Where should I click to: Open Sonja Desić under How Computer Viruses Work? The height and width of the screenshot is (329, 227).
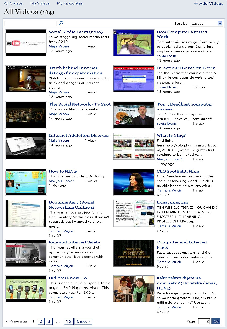coord(167,56)
